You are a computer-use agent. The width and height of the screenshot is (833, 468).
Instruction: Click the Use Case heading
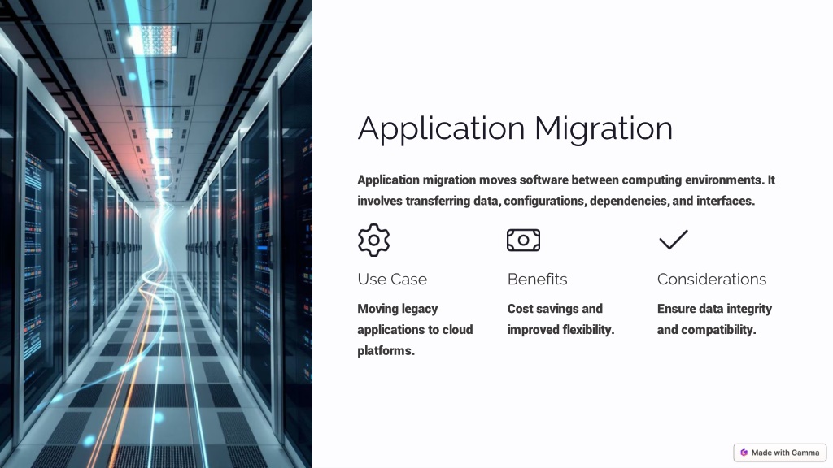(392, 279)
